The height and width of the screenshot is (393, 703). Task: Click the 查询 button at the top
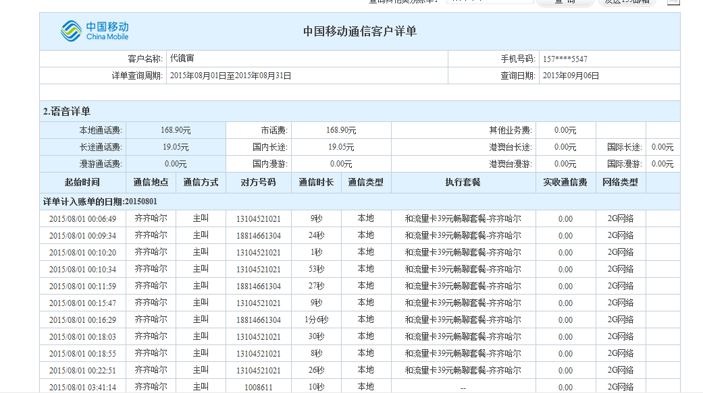click(x=565, y=2)
